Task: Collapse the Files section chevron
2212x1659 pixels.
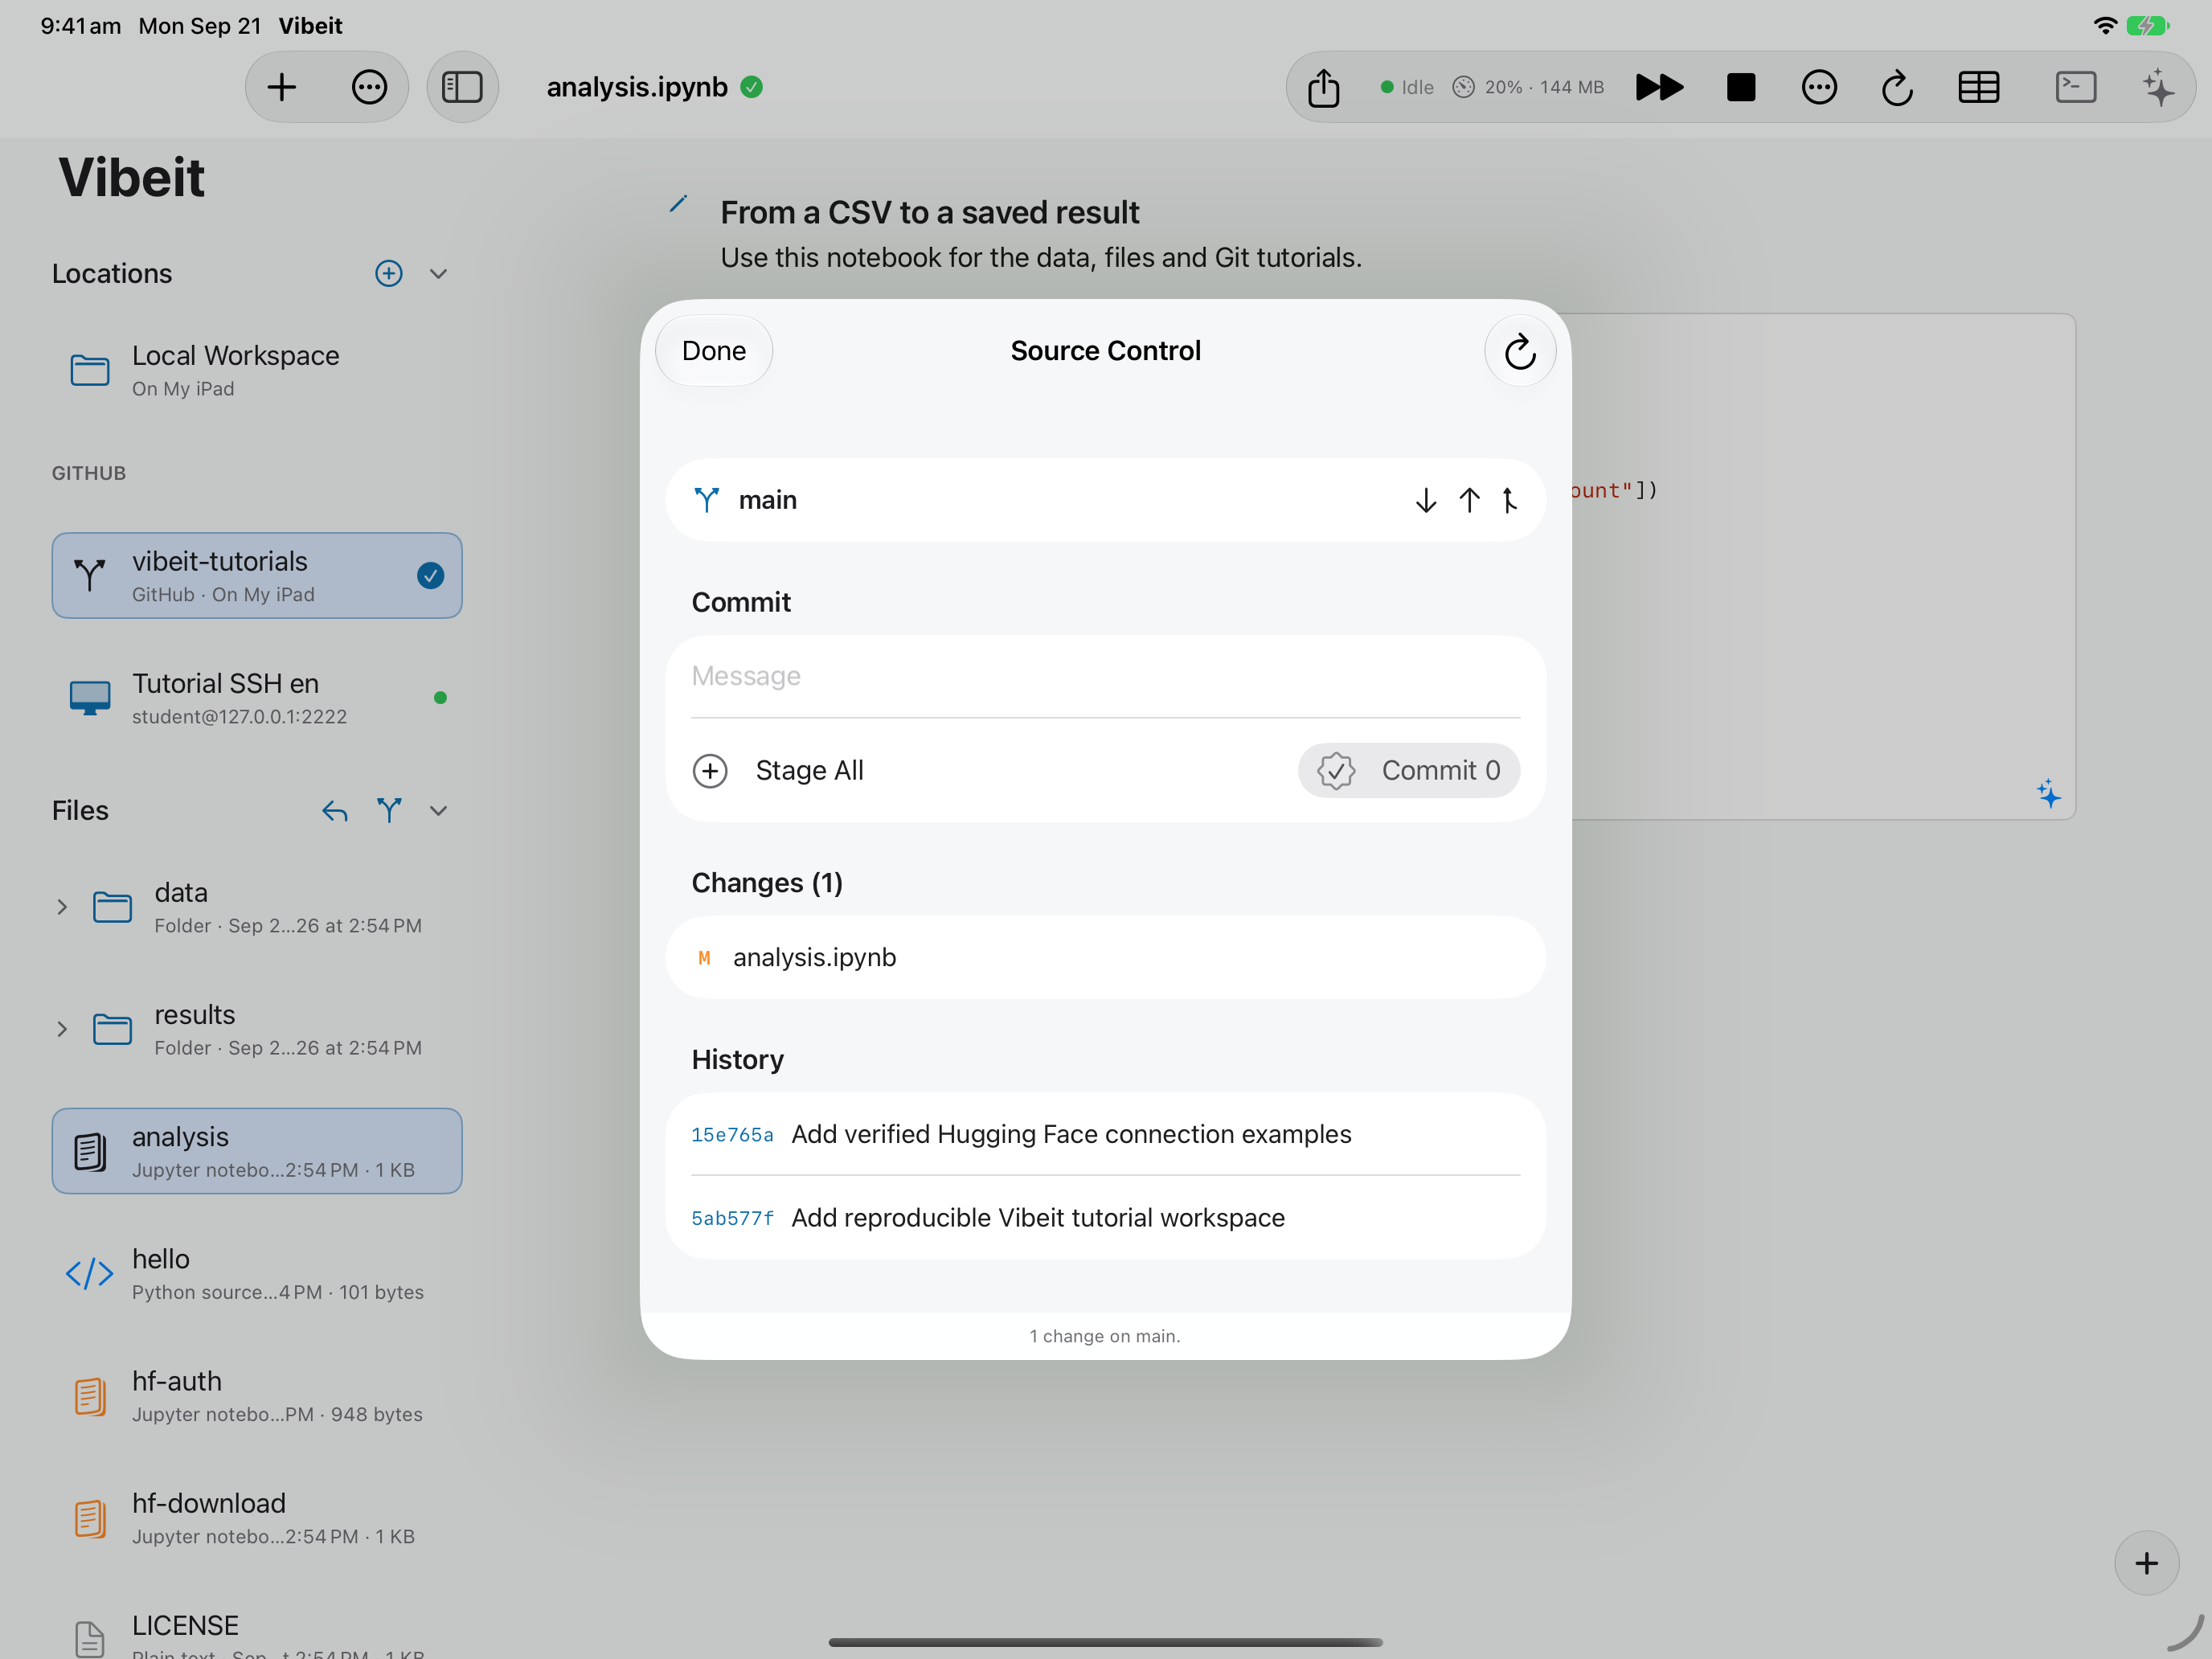Action: point(438,811)
